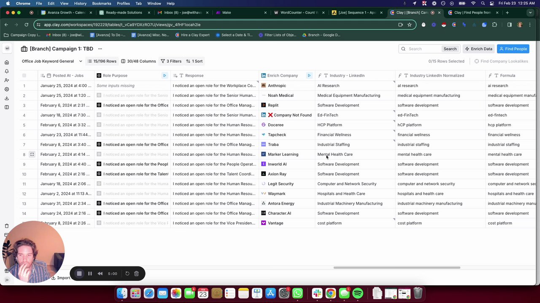
Task: Open the Profiles menu in menu bar
Action: pos(123,3)
